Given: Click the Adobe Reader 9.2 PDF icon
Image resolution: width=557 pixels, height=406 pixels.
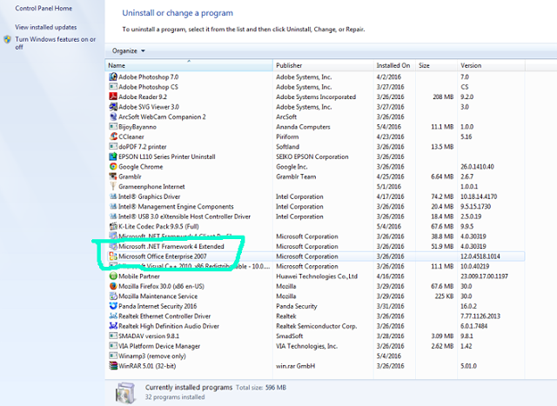Looking at the screenshot, I should click(113, 97).
